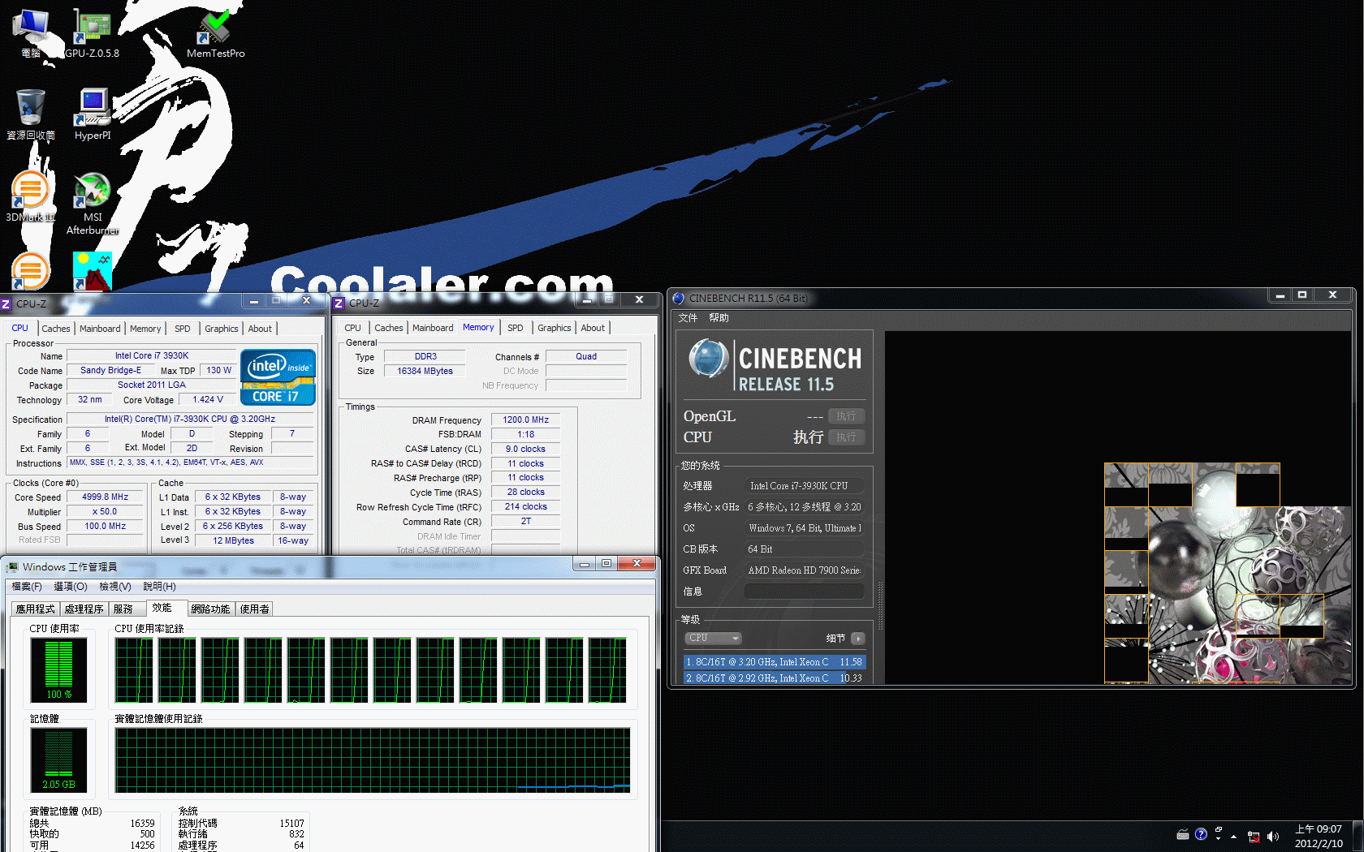The width and height of the screenshot is (1364, 852).
Task: Click the language bar restore icon in tray
Action: [1219, 829]
